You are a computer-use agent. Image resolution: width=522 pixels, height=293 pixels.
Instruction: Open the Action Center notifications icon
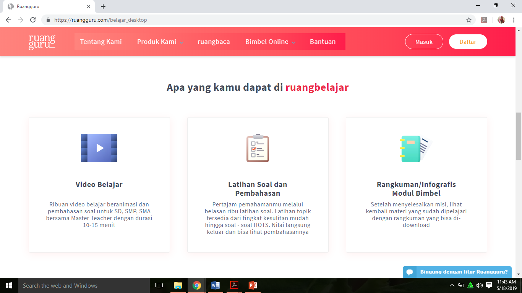point(489,285)
